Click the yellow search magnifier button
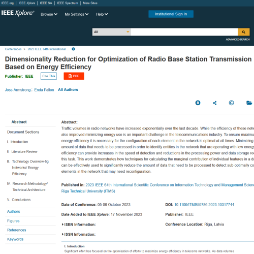254x254 pixels. [x=243, y=32]
